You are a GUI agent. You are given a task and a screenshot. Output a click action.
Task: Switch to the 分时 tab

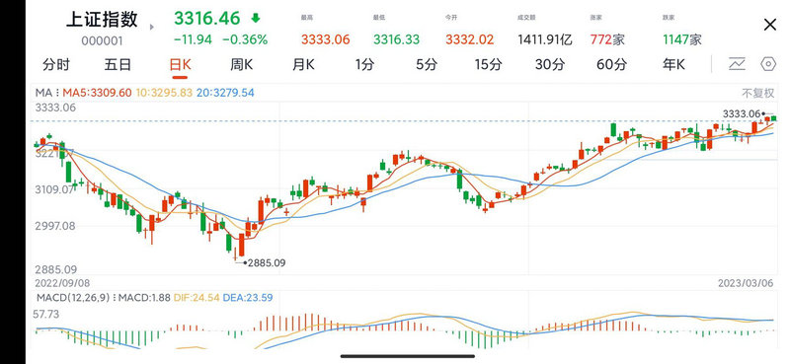pos(56,64)
